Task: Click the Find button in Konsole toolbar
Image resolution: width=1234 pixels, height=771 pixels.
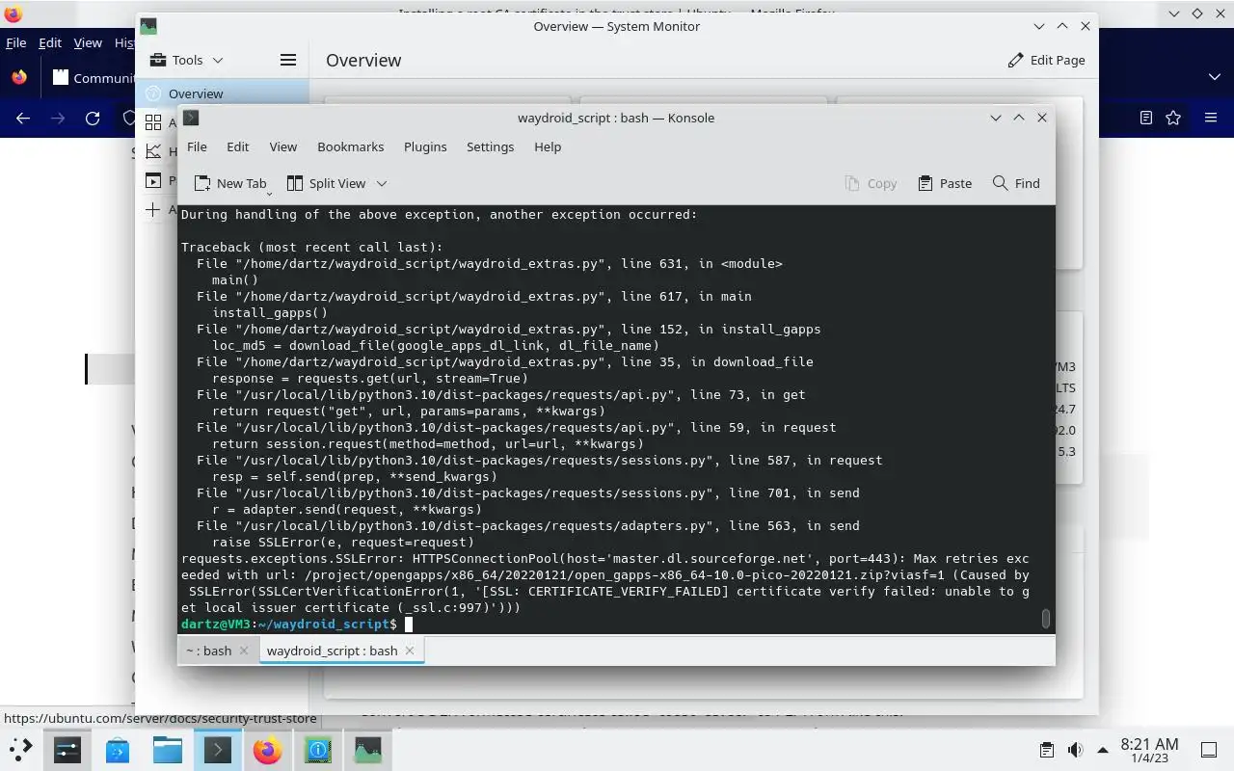Action: [1016, 183]
